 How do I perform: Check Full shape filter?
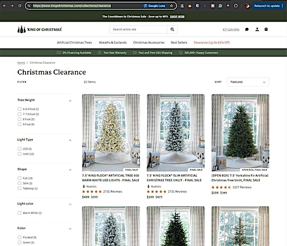click(x=19, y=178)
